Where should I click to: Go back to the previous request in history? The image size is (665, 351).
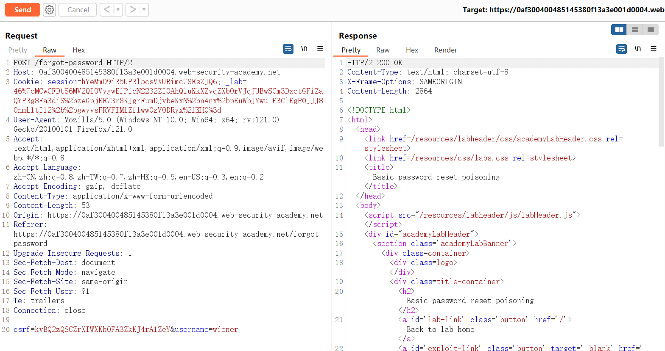pos(106,10)
